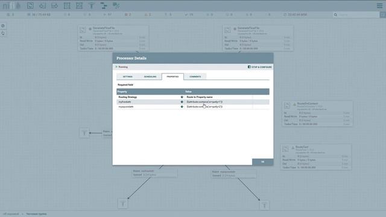Select the mysecondattr property row

pos(193,107)
